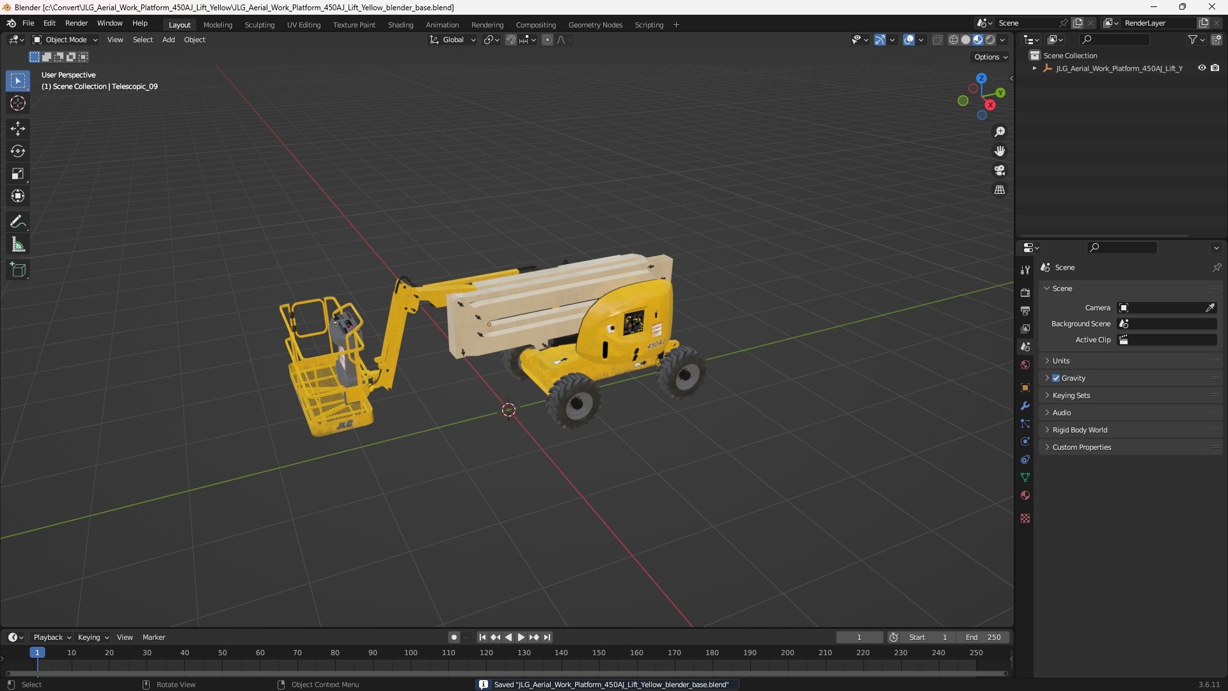Click the zoom viewport magnifier icon

click(x=1000, y=132)
